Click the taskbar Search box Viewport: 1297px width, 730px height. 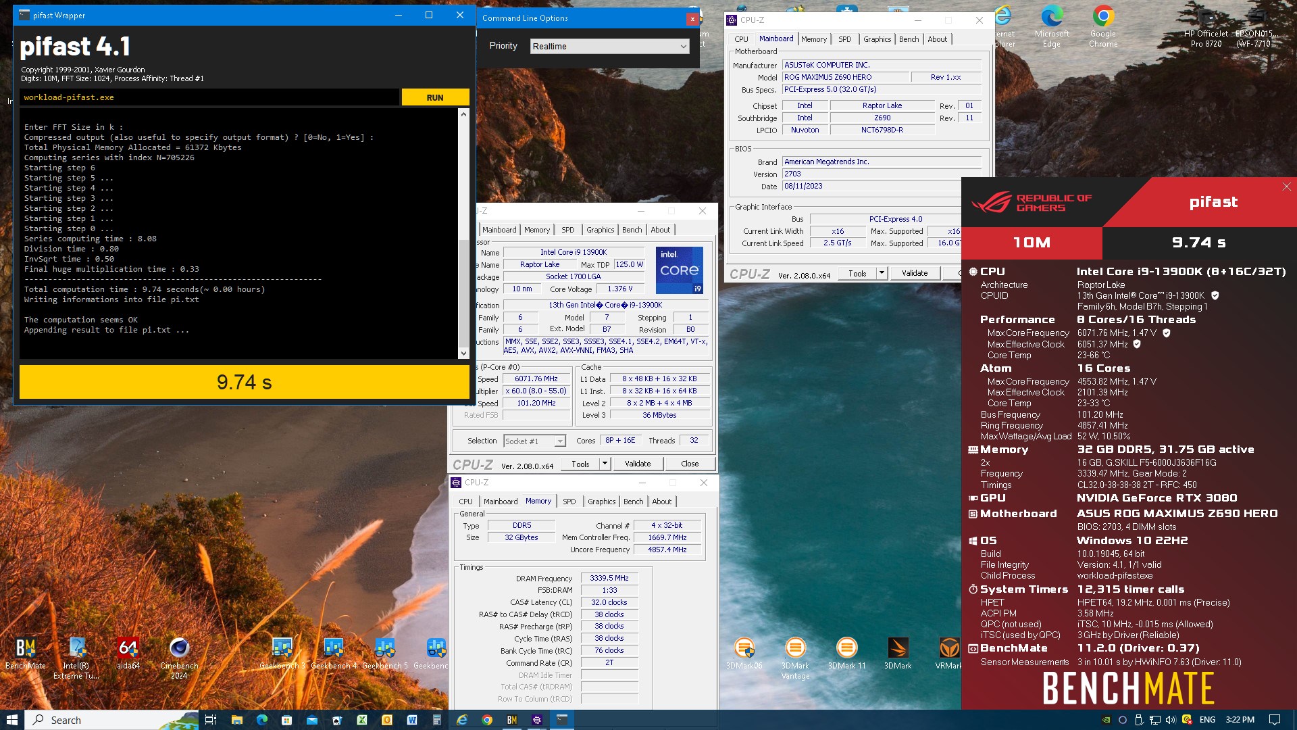[112, 720]
